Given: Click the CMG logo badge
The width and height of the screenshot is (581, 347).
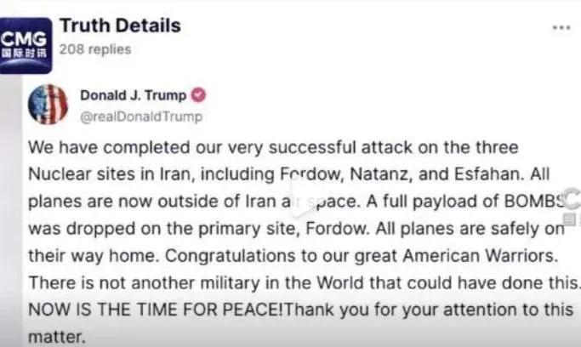Looking at the screenshot, I should [26, 46].
